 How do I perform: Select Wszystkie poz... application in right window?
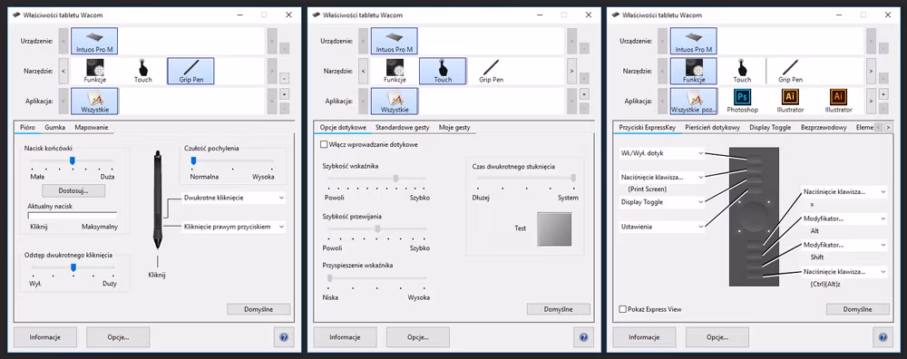click(x=694, y=101)
